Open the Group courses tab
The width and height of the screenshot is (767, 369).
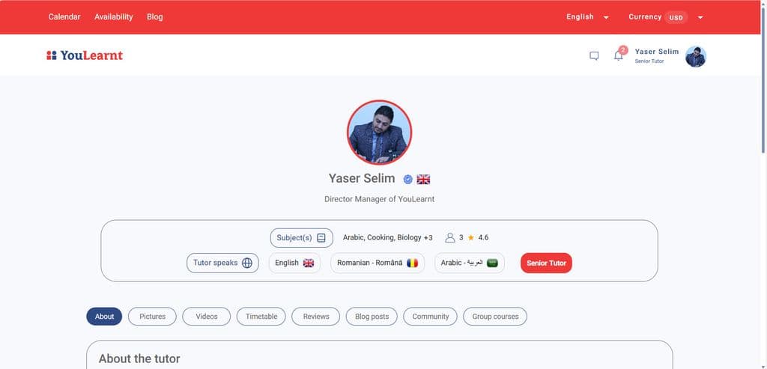495,317
